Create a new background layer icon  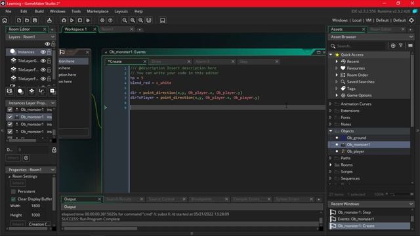tap(9, 91)
